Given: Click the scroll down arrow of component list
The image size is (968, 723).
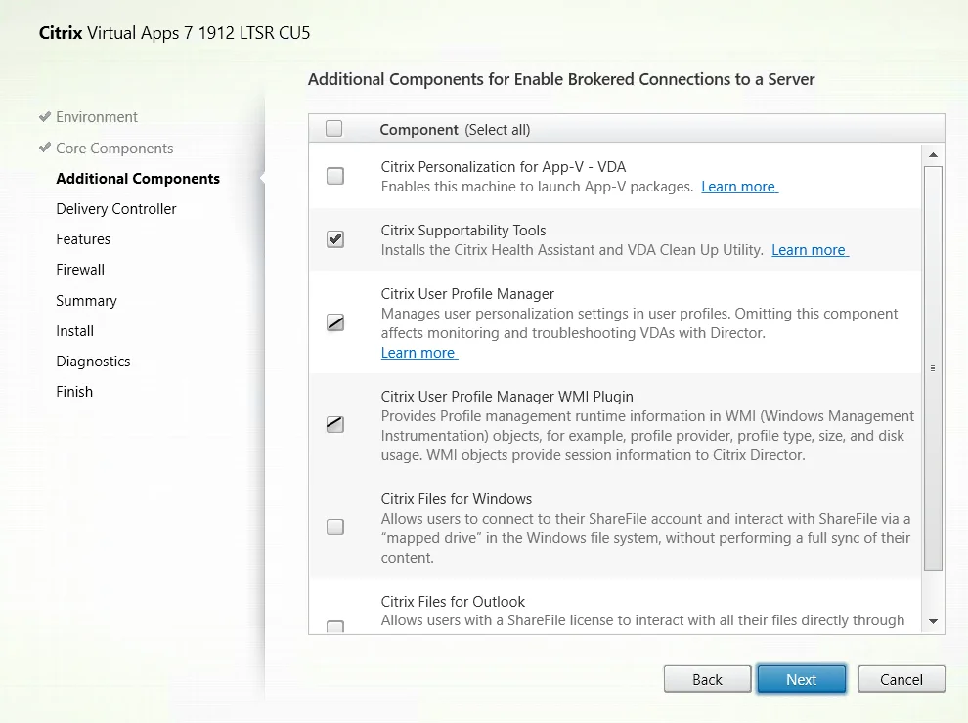Looking at the screenshot, I should click(x=933, y=621).
